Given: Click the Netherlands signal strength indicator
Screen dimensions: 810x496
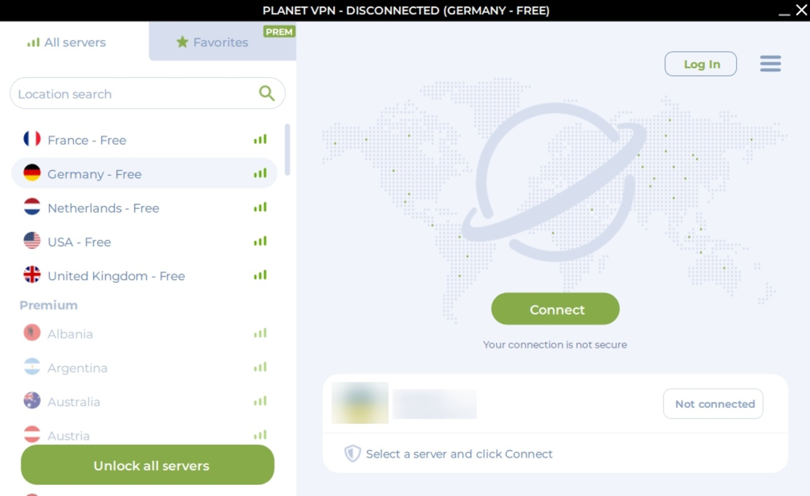Looking at the screenshot, I should (x=260, y=207).
